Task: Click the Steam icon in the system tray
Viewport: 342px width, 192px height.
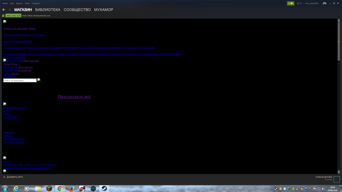Action: coord(276,189)
